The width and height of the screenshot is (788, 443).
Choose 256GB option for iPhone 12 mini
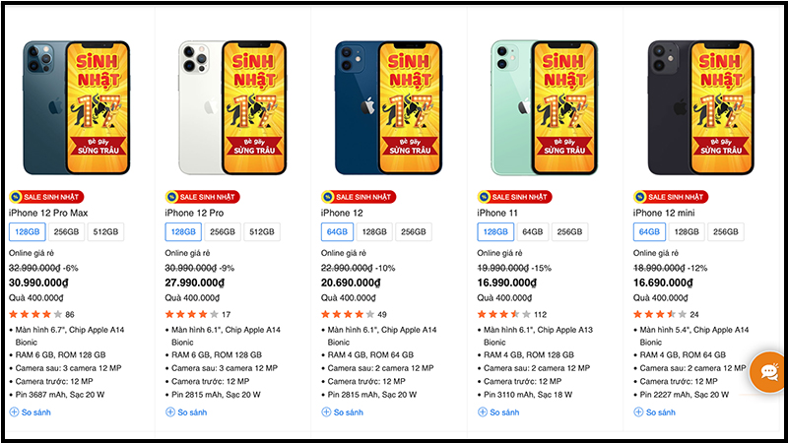point(725,232)
